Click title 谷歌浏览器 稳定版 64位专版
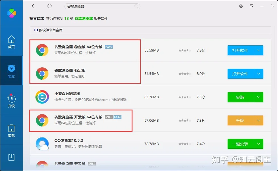This screenshot has width=278, height=171. click(78, 47)
